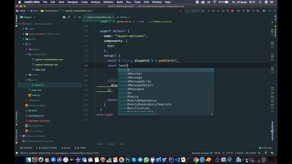Screen dimensions: 292x164
Task: Expand the assets folder
Action: pyautogui.click(x=26, y=49)
